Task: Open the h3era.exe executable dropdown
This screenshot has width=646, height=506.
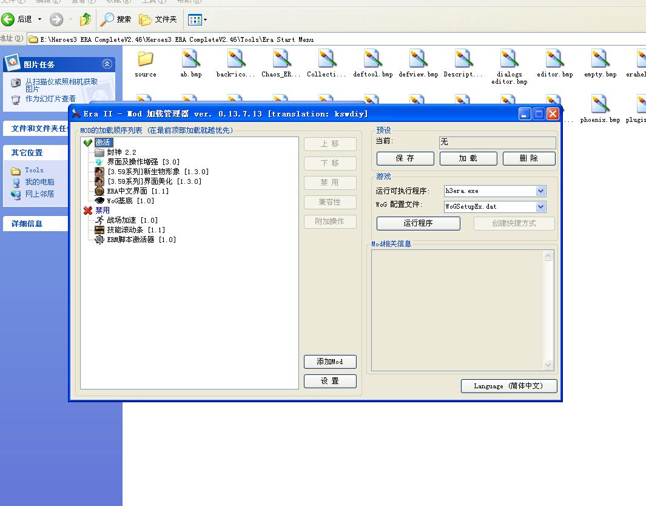Action: [x=540, y=191]
